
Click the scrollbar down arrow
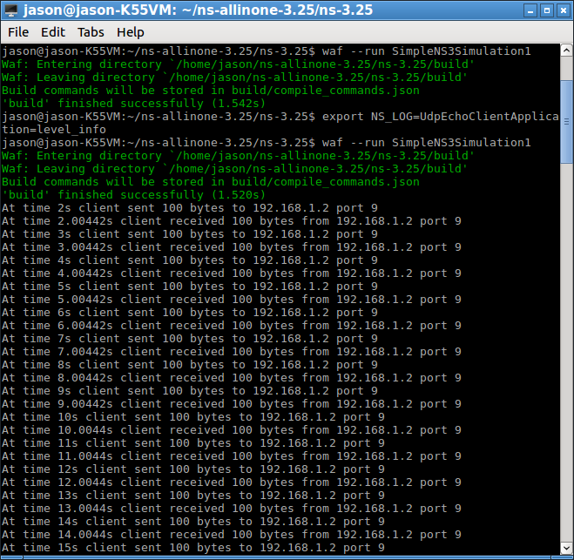(566, 548)
